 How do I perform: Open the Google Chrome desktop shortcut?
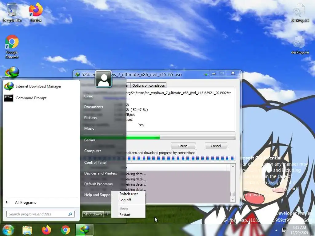click(x=12, y=47)
